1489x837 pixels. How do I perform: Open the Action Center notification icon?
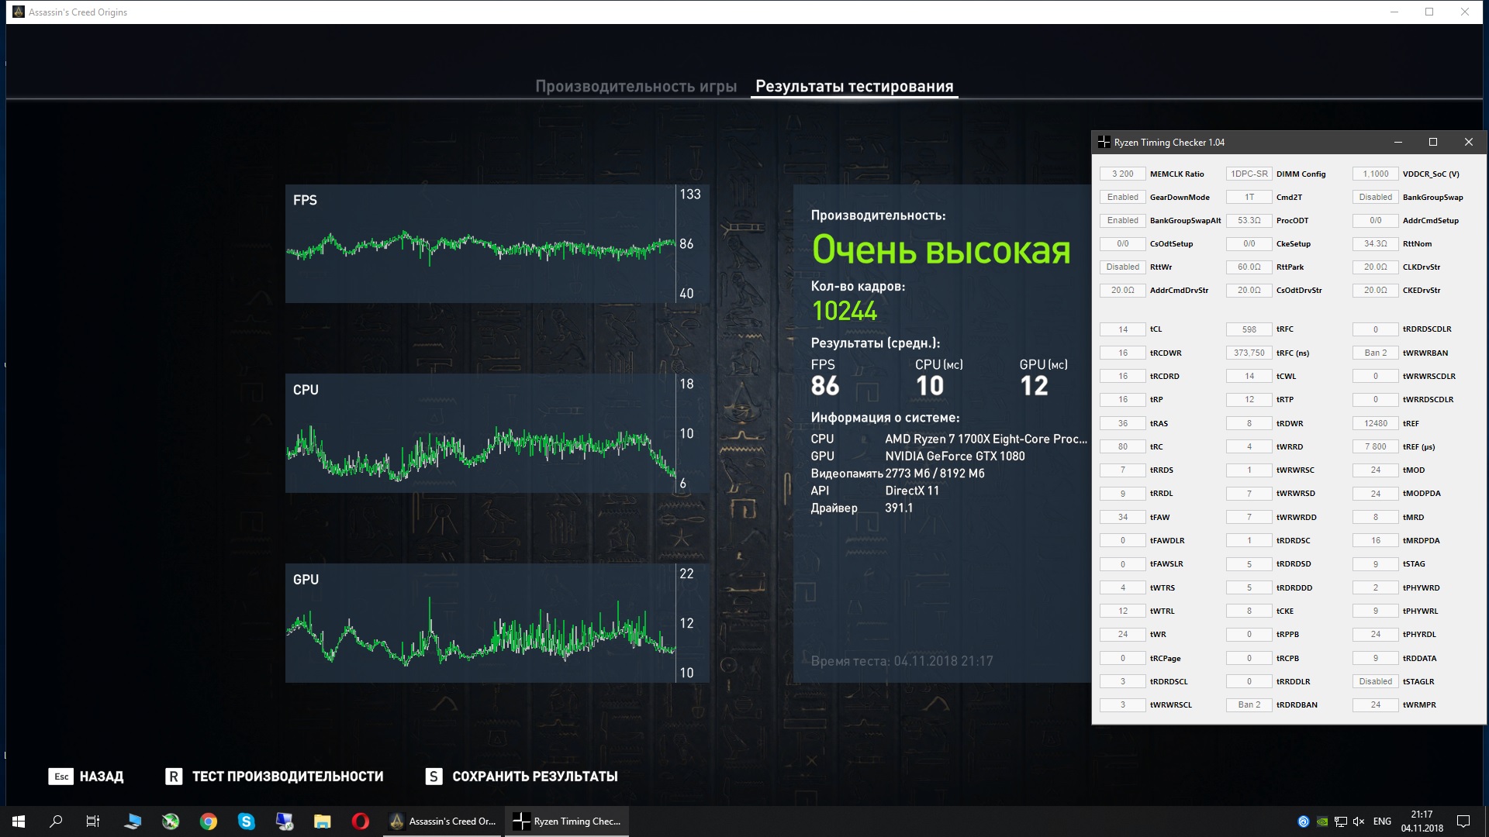click(x=1463, y=821)
